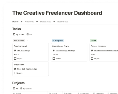
Task: Open the Resources navigation link
Action: point(63,22)
